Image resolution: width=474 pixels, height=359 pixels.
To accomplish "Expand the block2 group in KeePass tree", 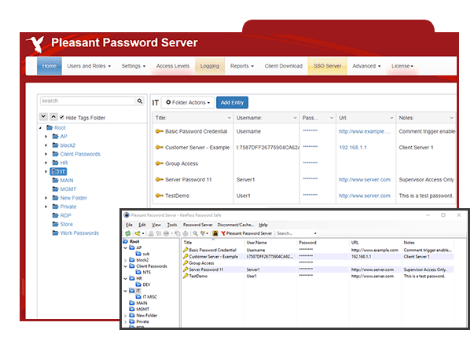I will (126, 260).
